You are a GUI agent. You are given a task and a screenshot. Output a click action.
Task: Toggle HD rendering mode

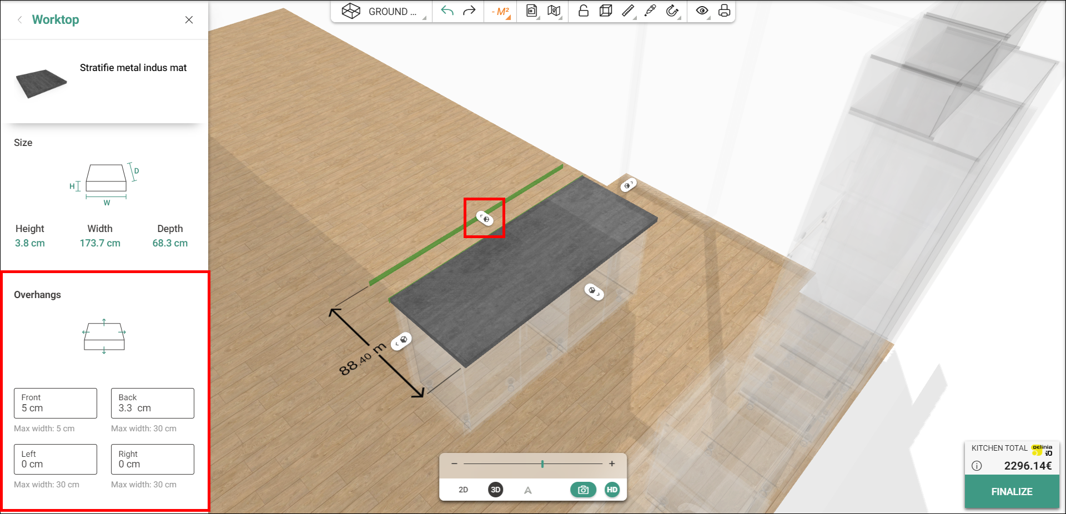coord(612,490)
